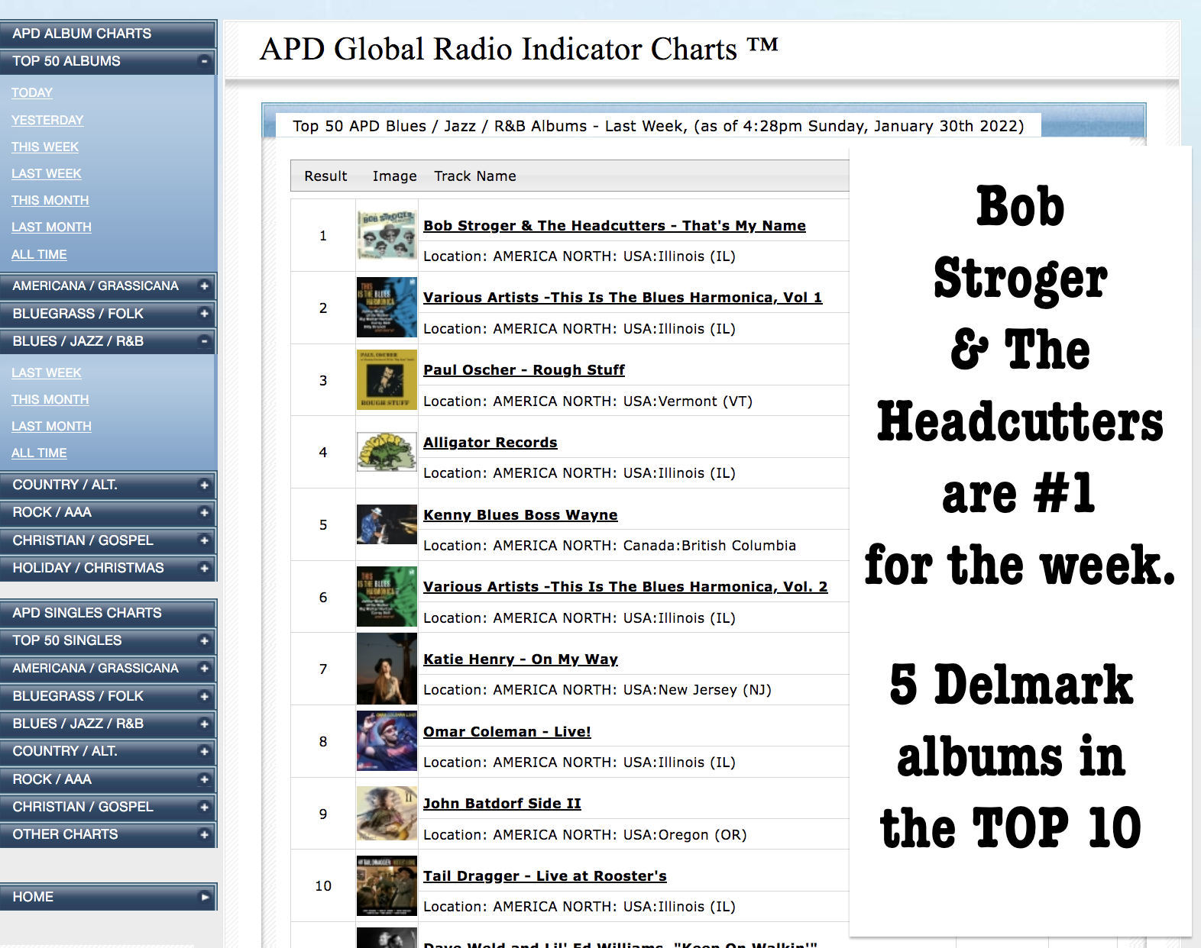Select Rock / AAA albums menu item
This screenshot has width=1201, height=948.
108,513
